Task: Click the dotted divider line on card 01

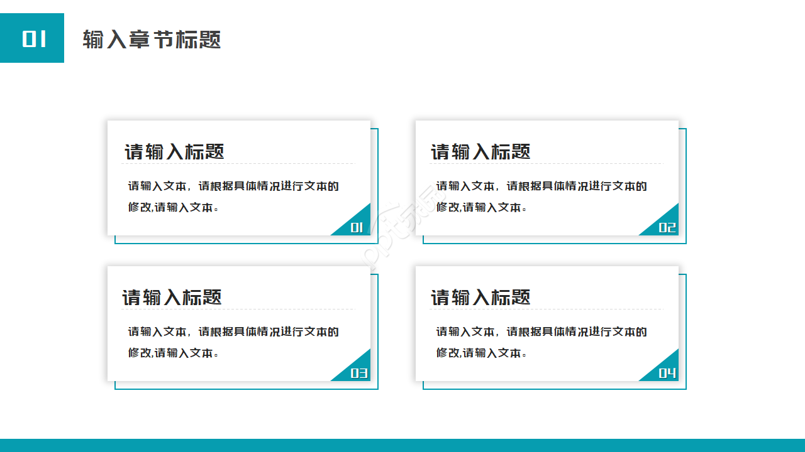Action: click(x=239, y=163)
